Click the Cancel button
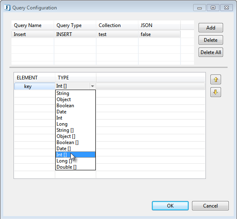Viewport: 237px width, 219px height. click(x=210, y=206)
